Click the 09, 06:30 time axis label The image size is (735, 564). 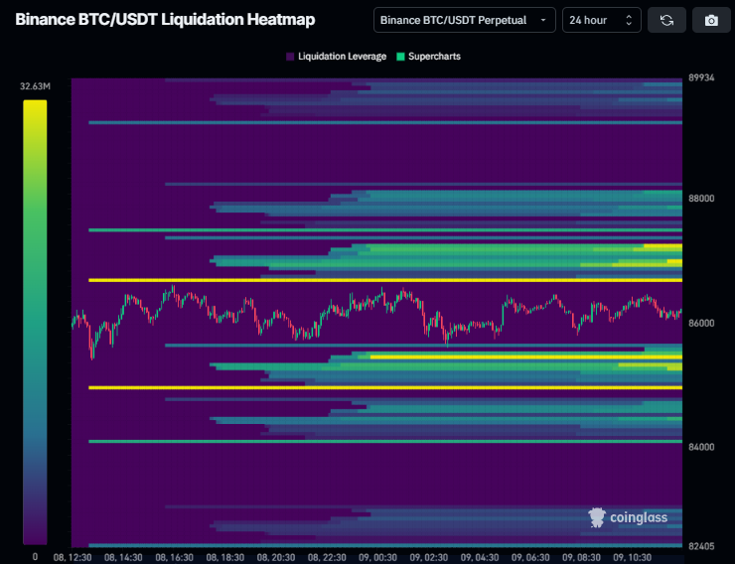[x=530, y=557]
